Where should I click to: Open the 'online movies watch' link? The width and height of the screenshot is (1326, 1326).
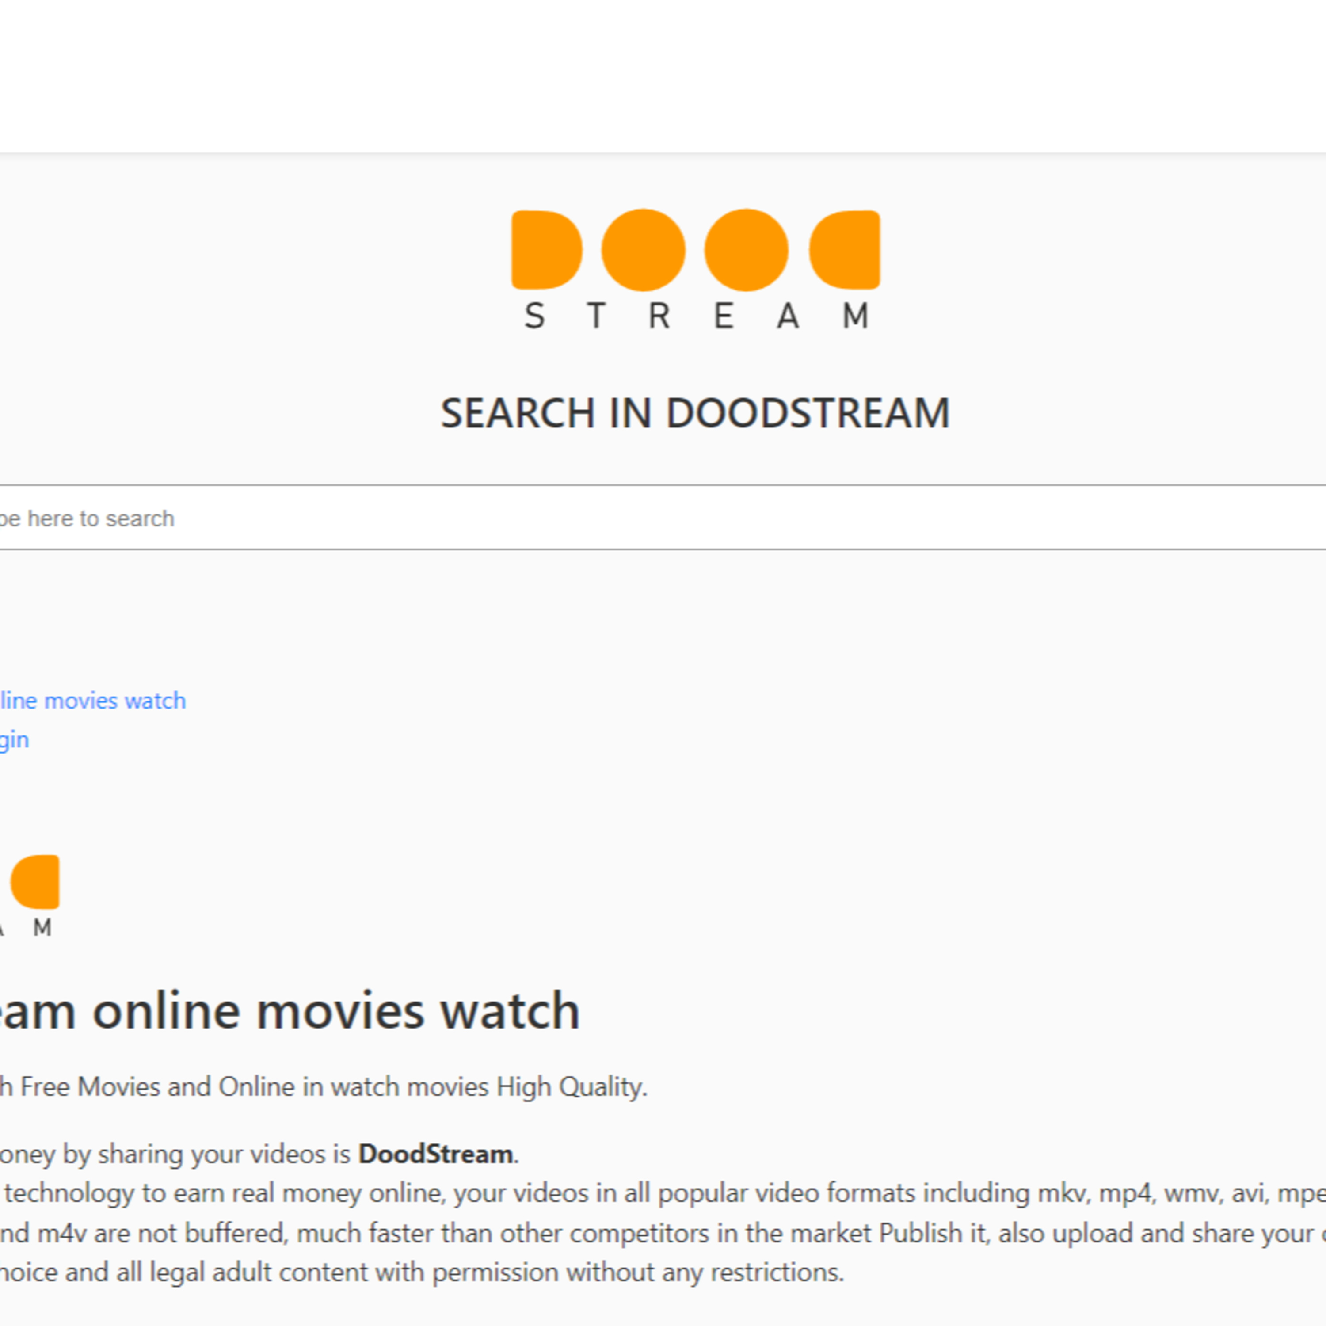[x=93, y=701]
